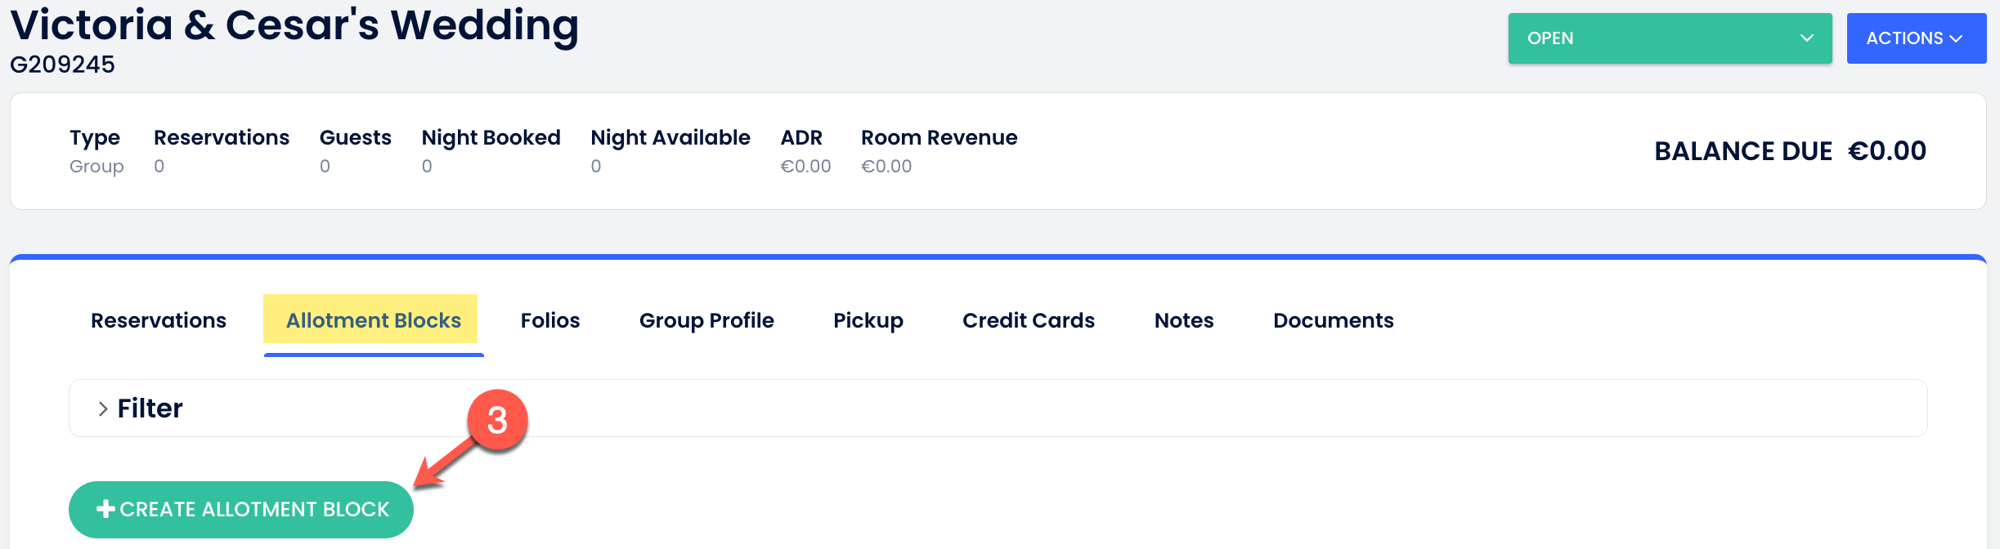The image size is (2000, 549).
Task: Click the Victoria & Cesar's Wedding title
Action: point(294,25)
